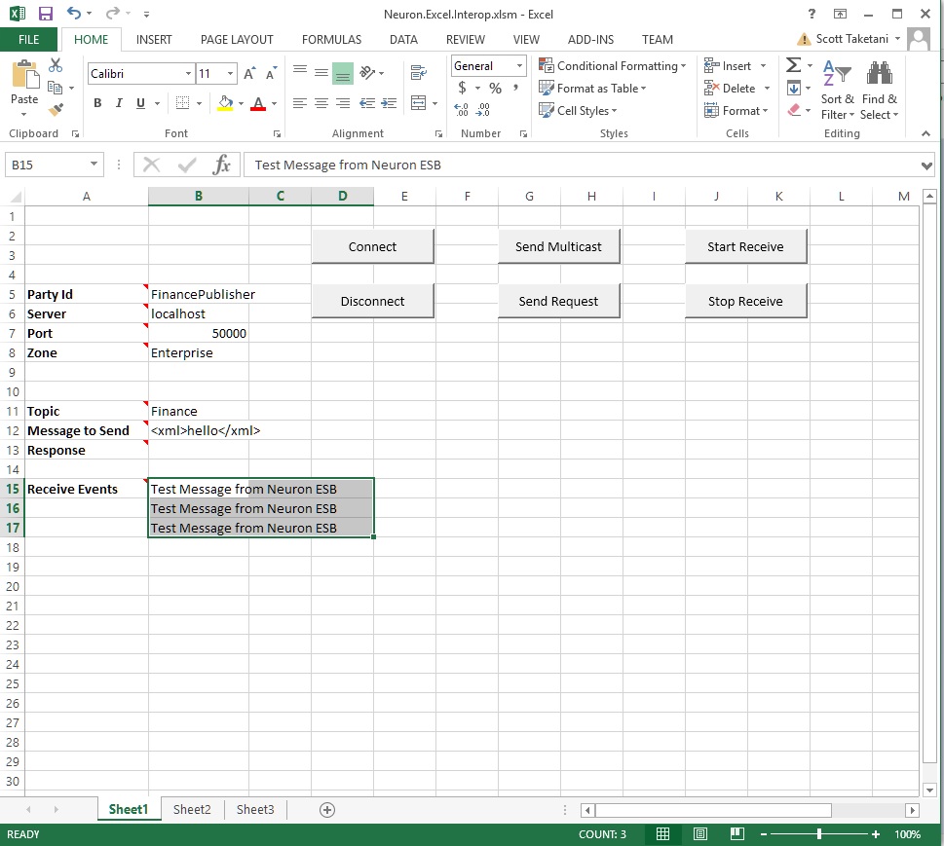Open the Calibri font name dropdown
The width and height of the screenshot is (944, 846).
188,73
